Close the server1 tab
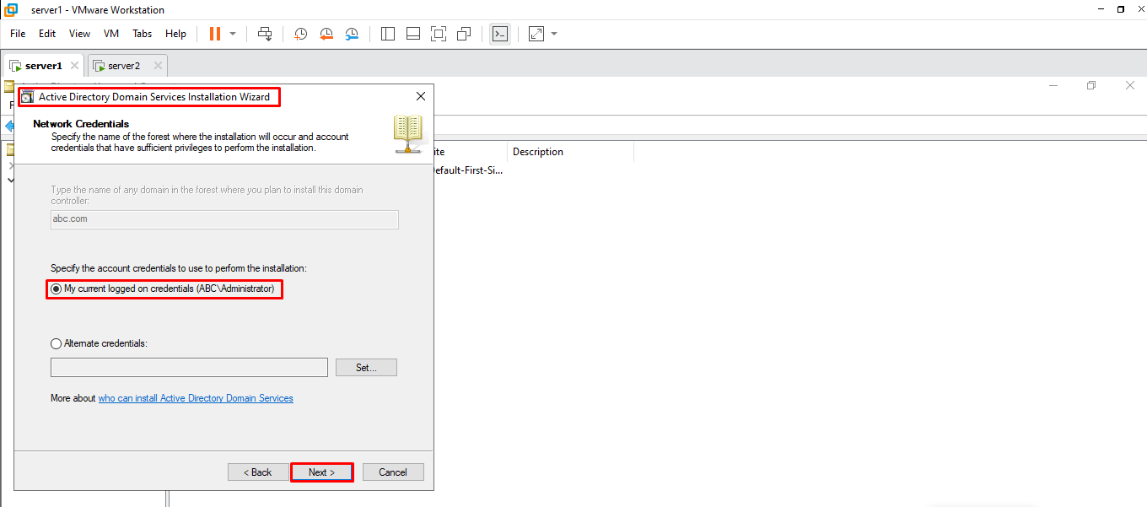Image resolution: width=1147 pixels, height=507 pixels. click(x=74, y=65)
